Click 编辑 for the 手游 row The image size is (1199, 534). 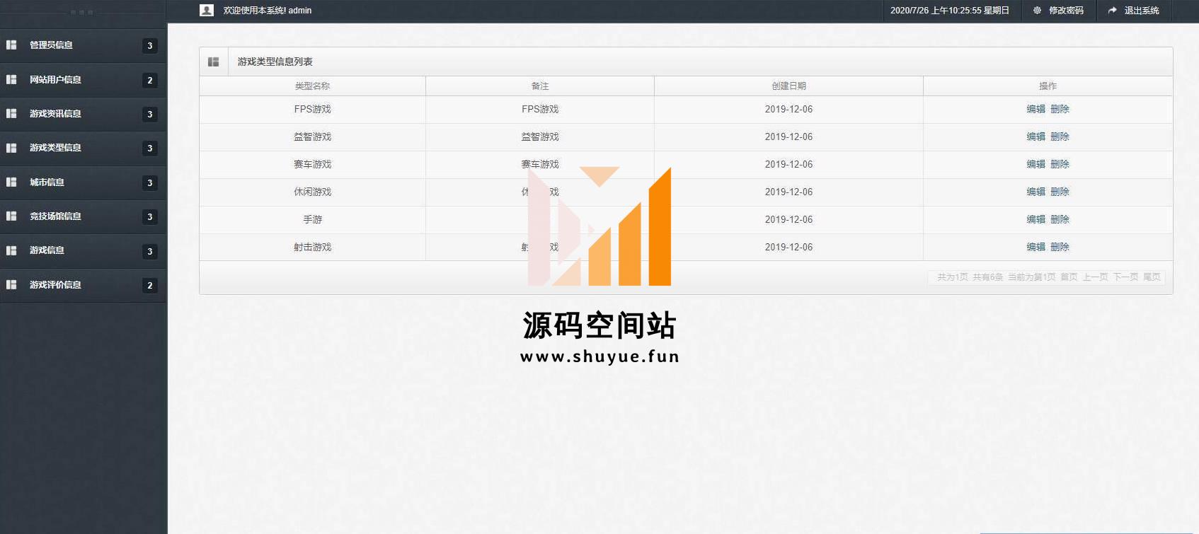[1035, 220]
